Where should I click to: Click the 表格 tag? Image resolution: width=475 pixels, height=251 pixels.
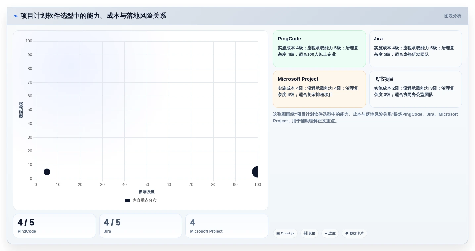pyautogui.click(x=309, y=233)
